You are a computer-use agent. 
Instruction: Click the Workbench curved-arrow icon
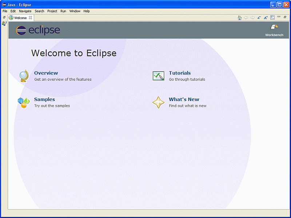click(274, 27)
